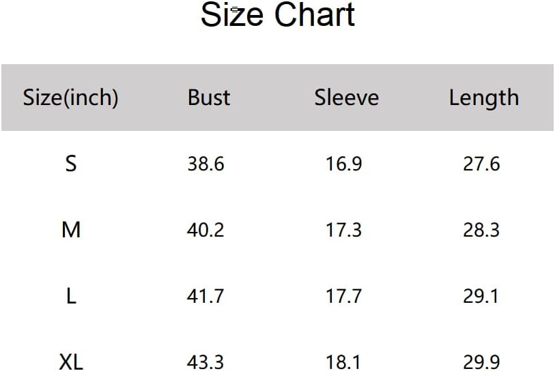Click length value 29.1

(481, 296)
